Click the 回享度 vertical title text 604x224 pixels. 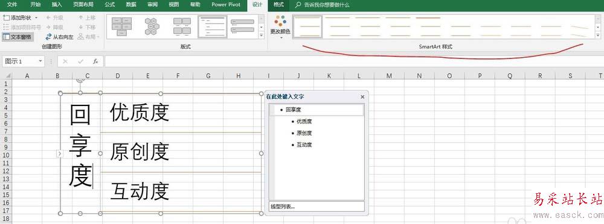(x=80, y=146)
